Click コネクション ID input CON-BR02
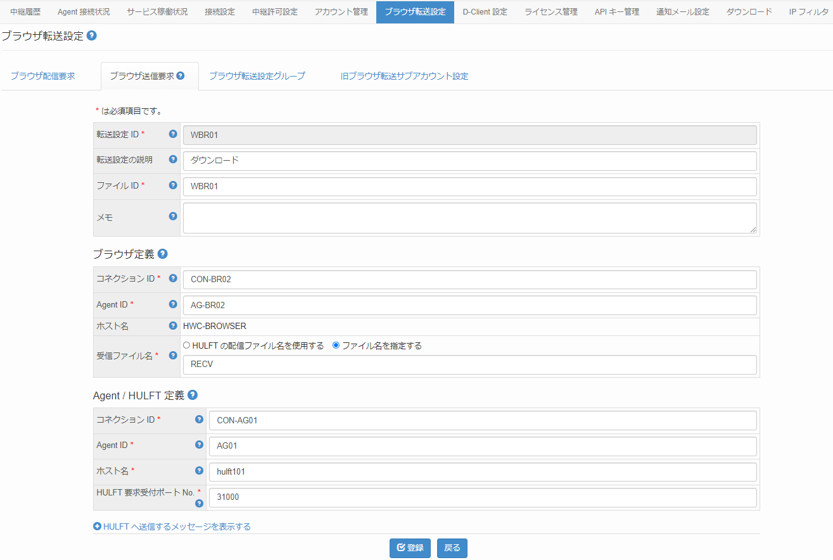 coord(470,279)
